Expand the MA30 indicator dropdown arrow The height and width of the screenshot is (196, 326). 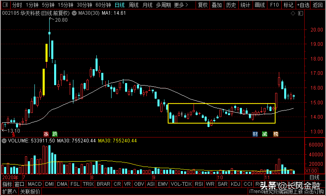click(74, 14)
